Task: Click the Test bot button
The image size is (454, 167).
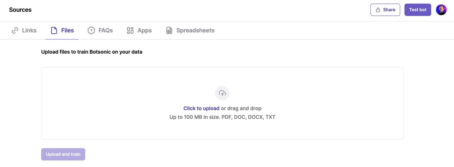Action: [x=417, y=10]
